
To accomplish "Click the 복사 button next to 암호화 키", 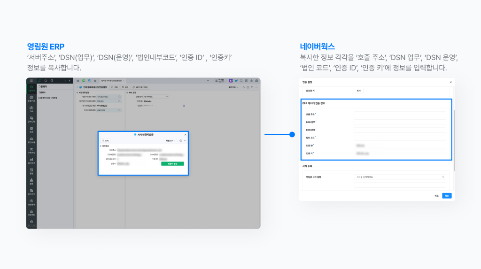I will pos(358,91).
